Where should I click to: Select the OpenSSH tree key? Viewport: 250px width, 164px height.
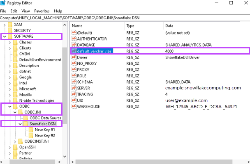[x=28, y=147]
